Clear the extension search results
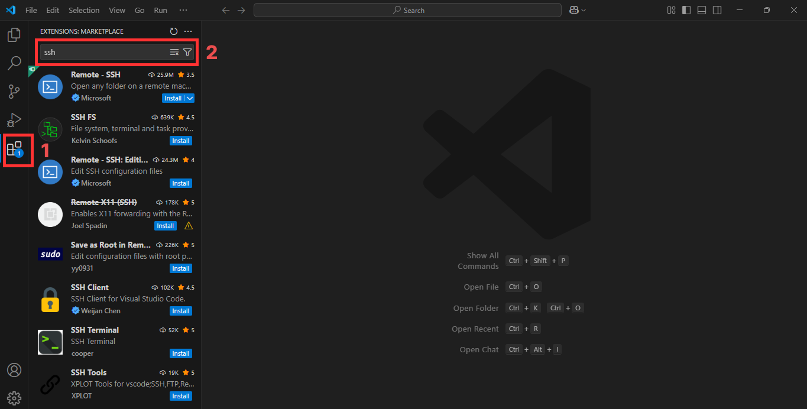 (x=174, y=52)
